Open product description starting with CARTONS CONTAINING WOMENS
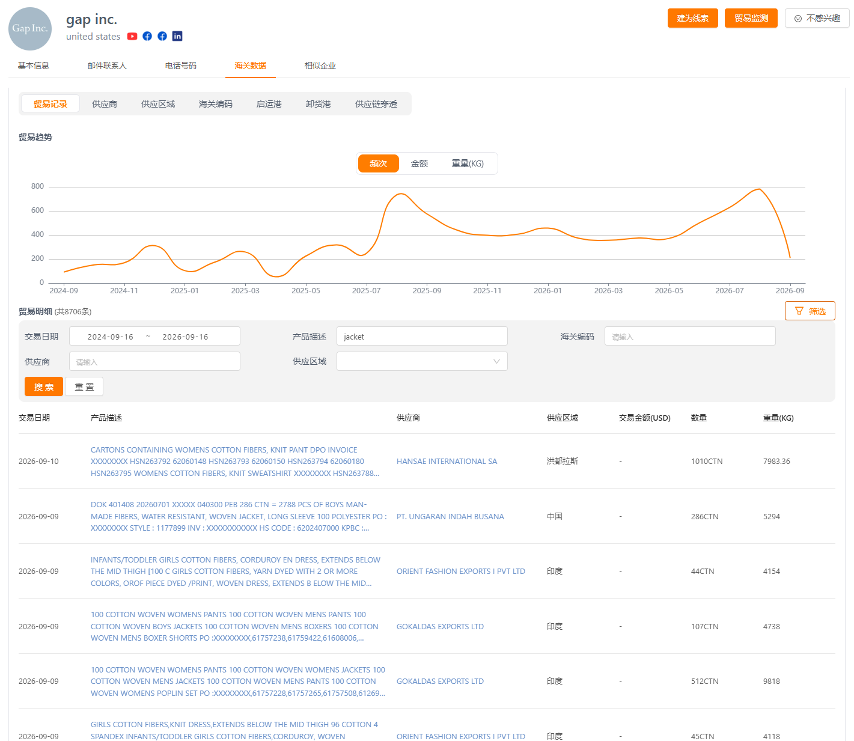 [235, 462]
